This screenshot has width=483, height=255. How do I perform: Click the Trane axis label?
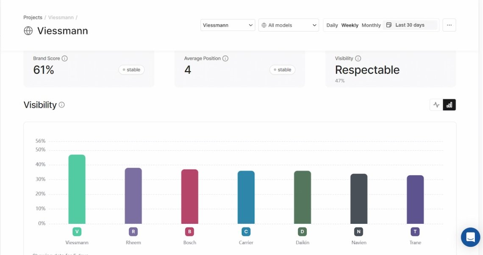point(415,243)
